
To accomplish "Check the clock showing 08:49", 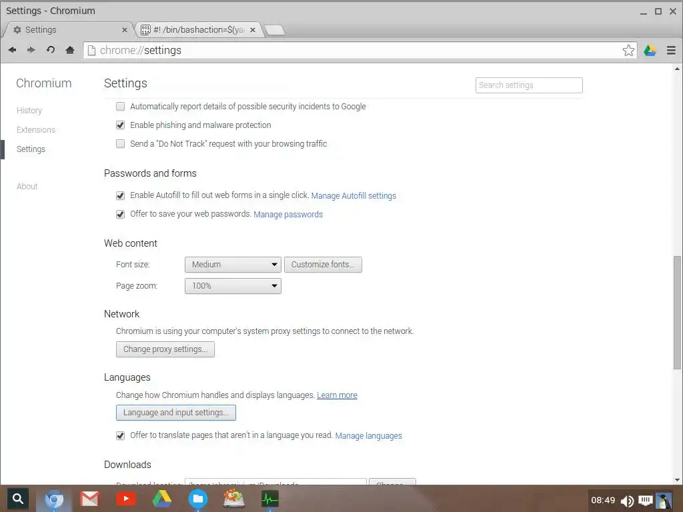I will (x=603, y=501).
